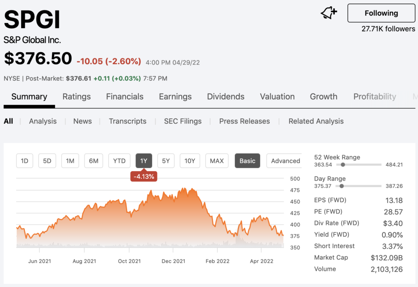Go to the Earnings tab
This screenshot has height=287, width=418.
175,97
